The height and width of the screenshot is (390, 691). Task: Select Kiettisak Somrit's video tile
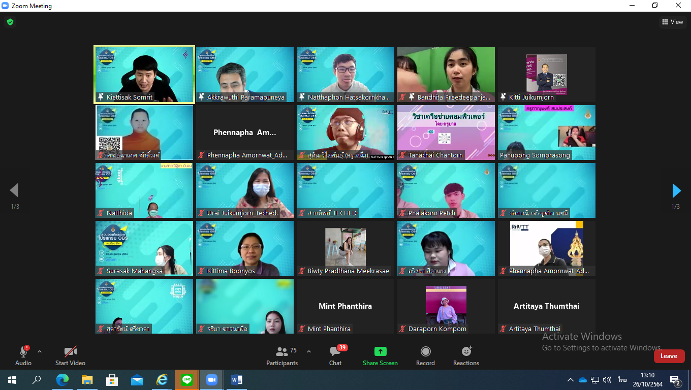pos(144,75)
